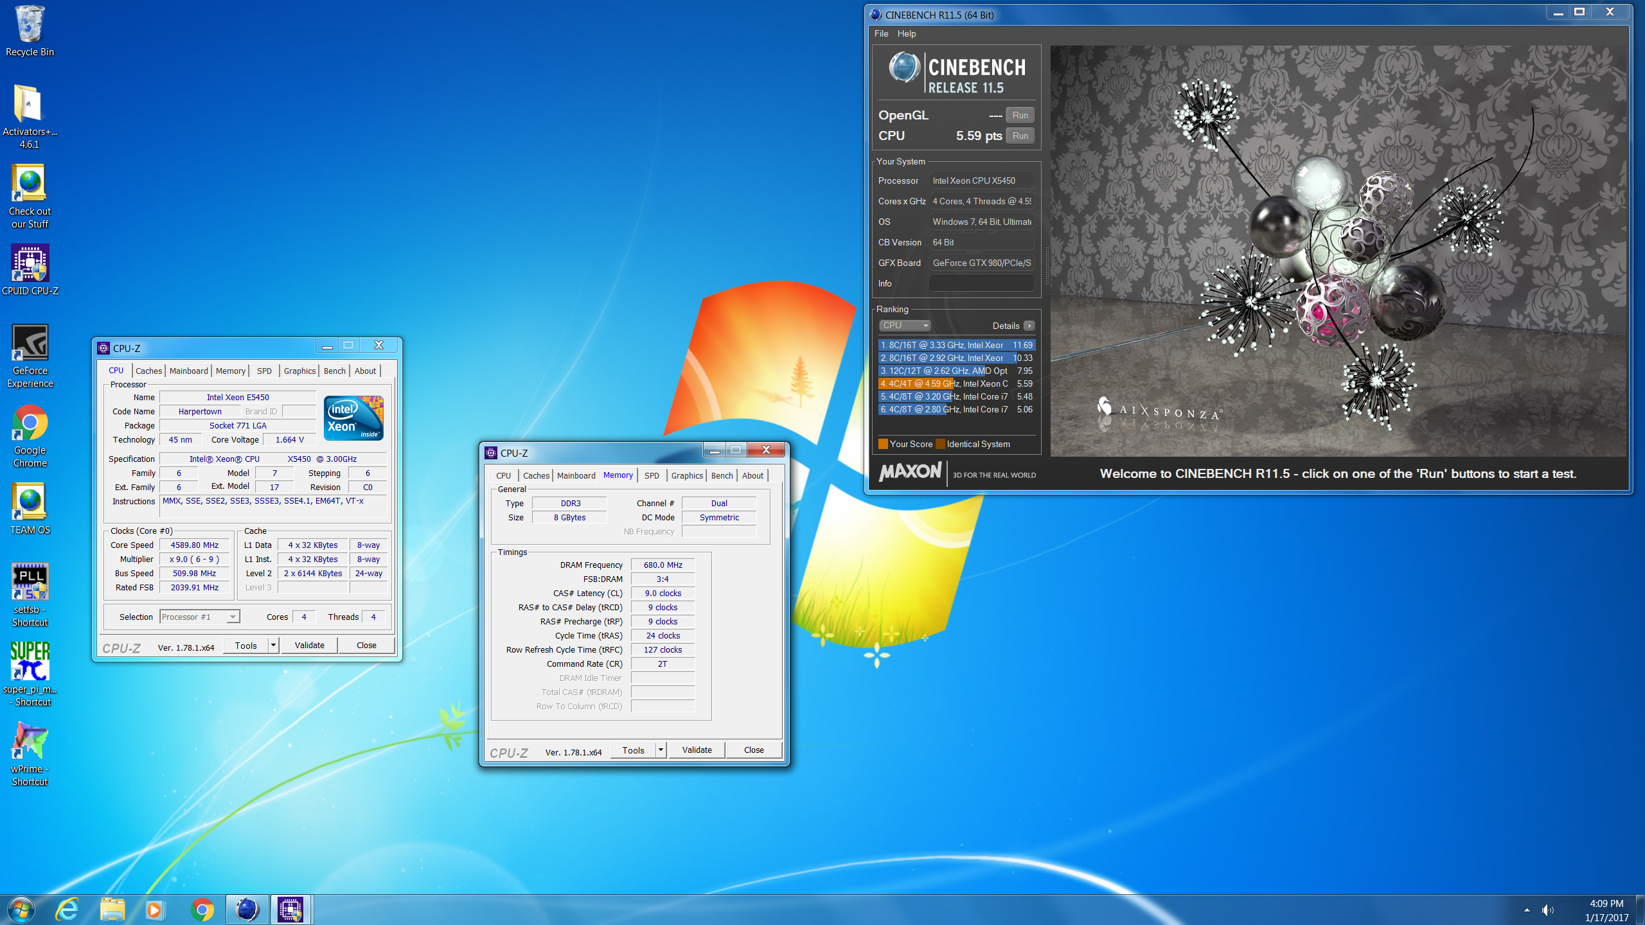Show hidden tray icons arrow
Viewport: 1645px width, 925px height.
point(1527,910)
